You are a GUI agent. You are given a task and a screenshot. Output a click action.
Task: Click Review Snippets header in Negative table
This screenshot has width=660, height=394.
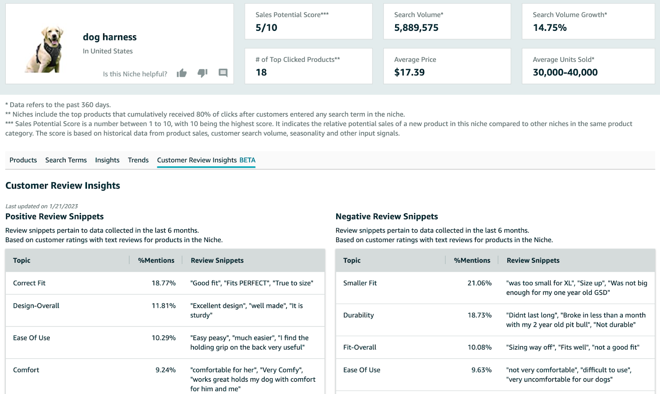[533, 261]
